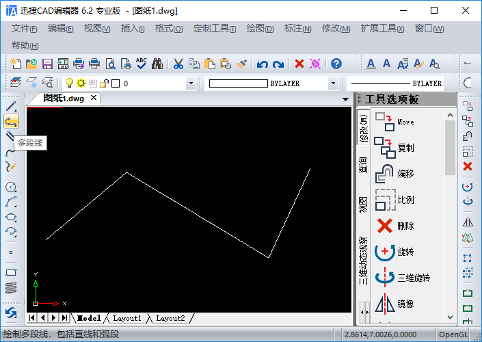Open Find with binoculars icon
Image resolution: width=482 pixels, height=342 pixels.
coord(157,64)
